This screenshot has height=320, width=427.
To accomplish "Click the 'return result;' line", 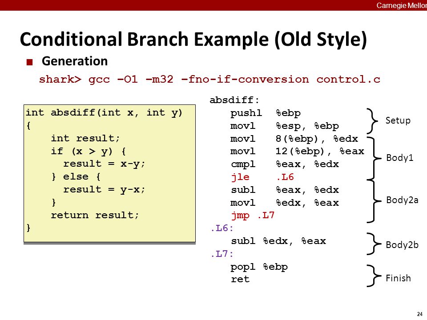I will 95,215.
